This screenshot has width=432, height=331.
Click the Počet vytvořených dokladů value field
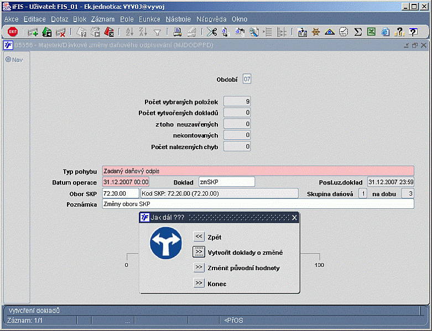pyautogui.click(x=237, y=112)
